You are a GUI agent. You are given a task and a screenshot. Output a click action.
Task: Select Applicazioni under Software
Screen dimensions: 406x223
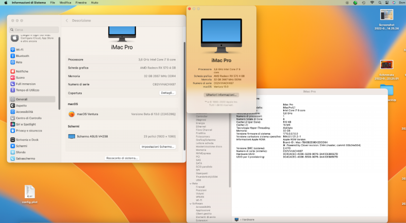click(x=203, y=210)
